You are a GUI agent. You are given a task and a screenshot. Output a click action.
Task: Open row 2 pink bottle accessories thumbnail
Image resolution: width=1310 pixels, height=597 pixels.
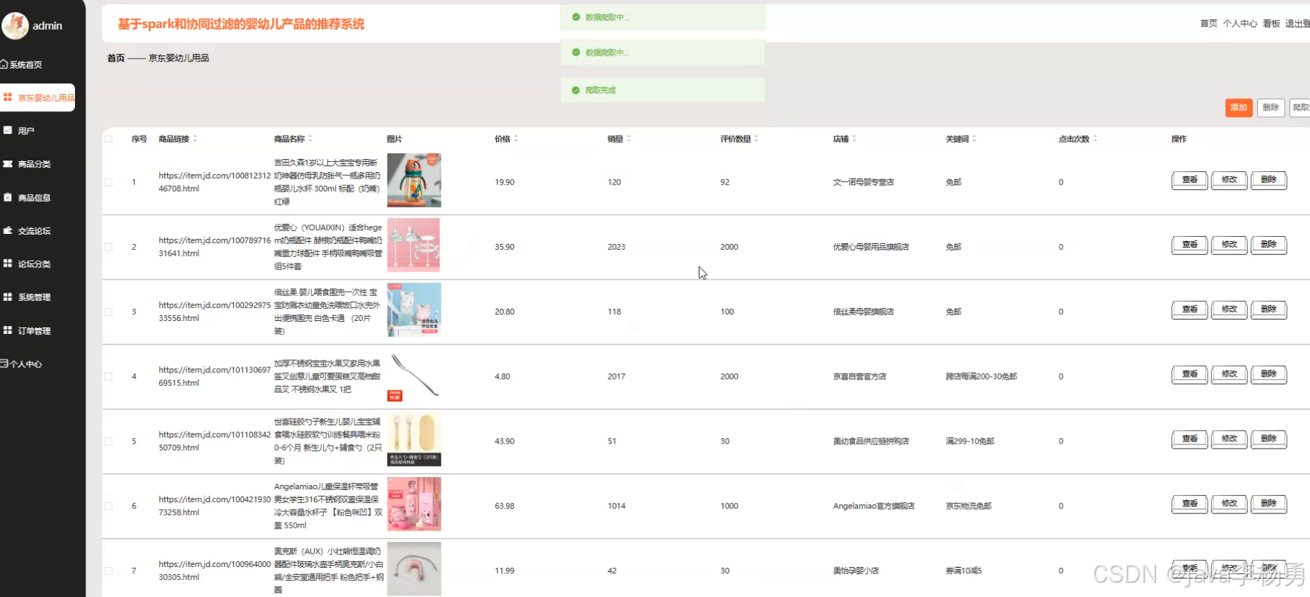[414, 245]
